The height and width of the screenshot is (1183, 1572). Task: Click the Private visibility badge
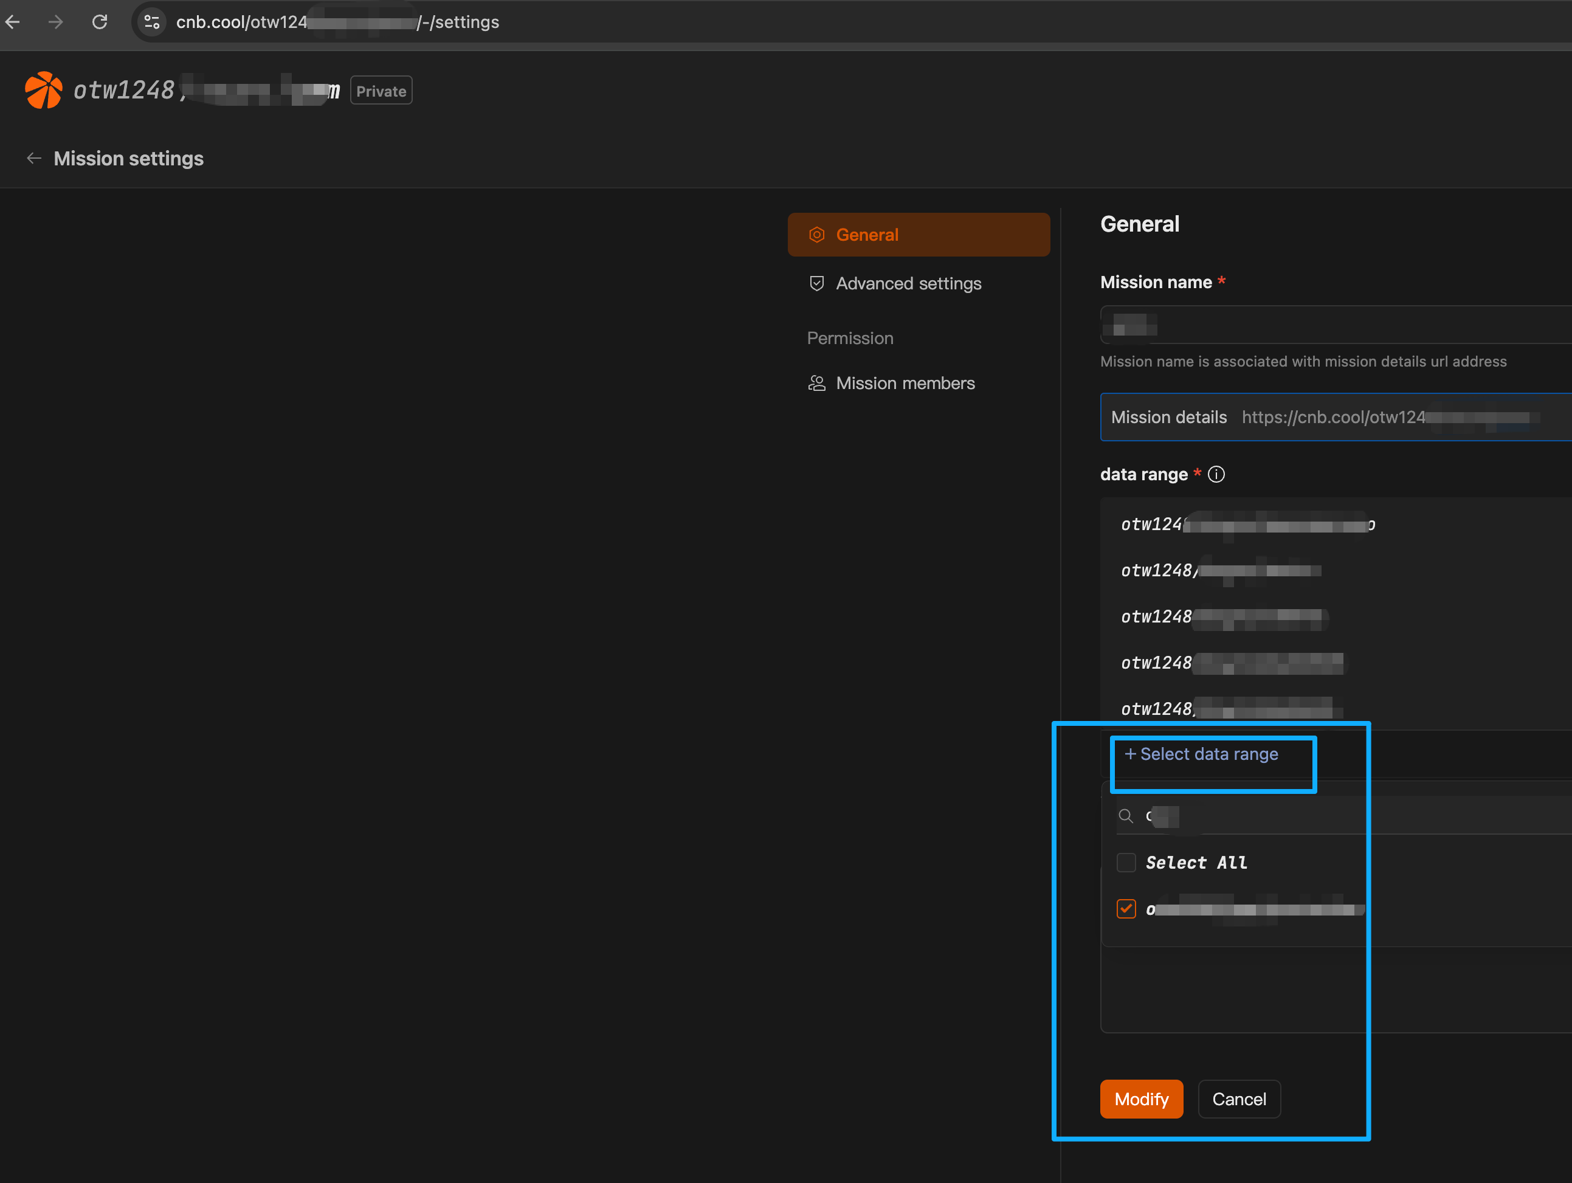381,91
